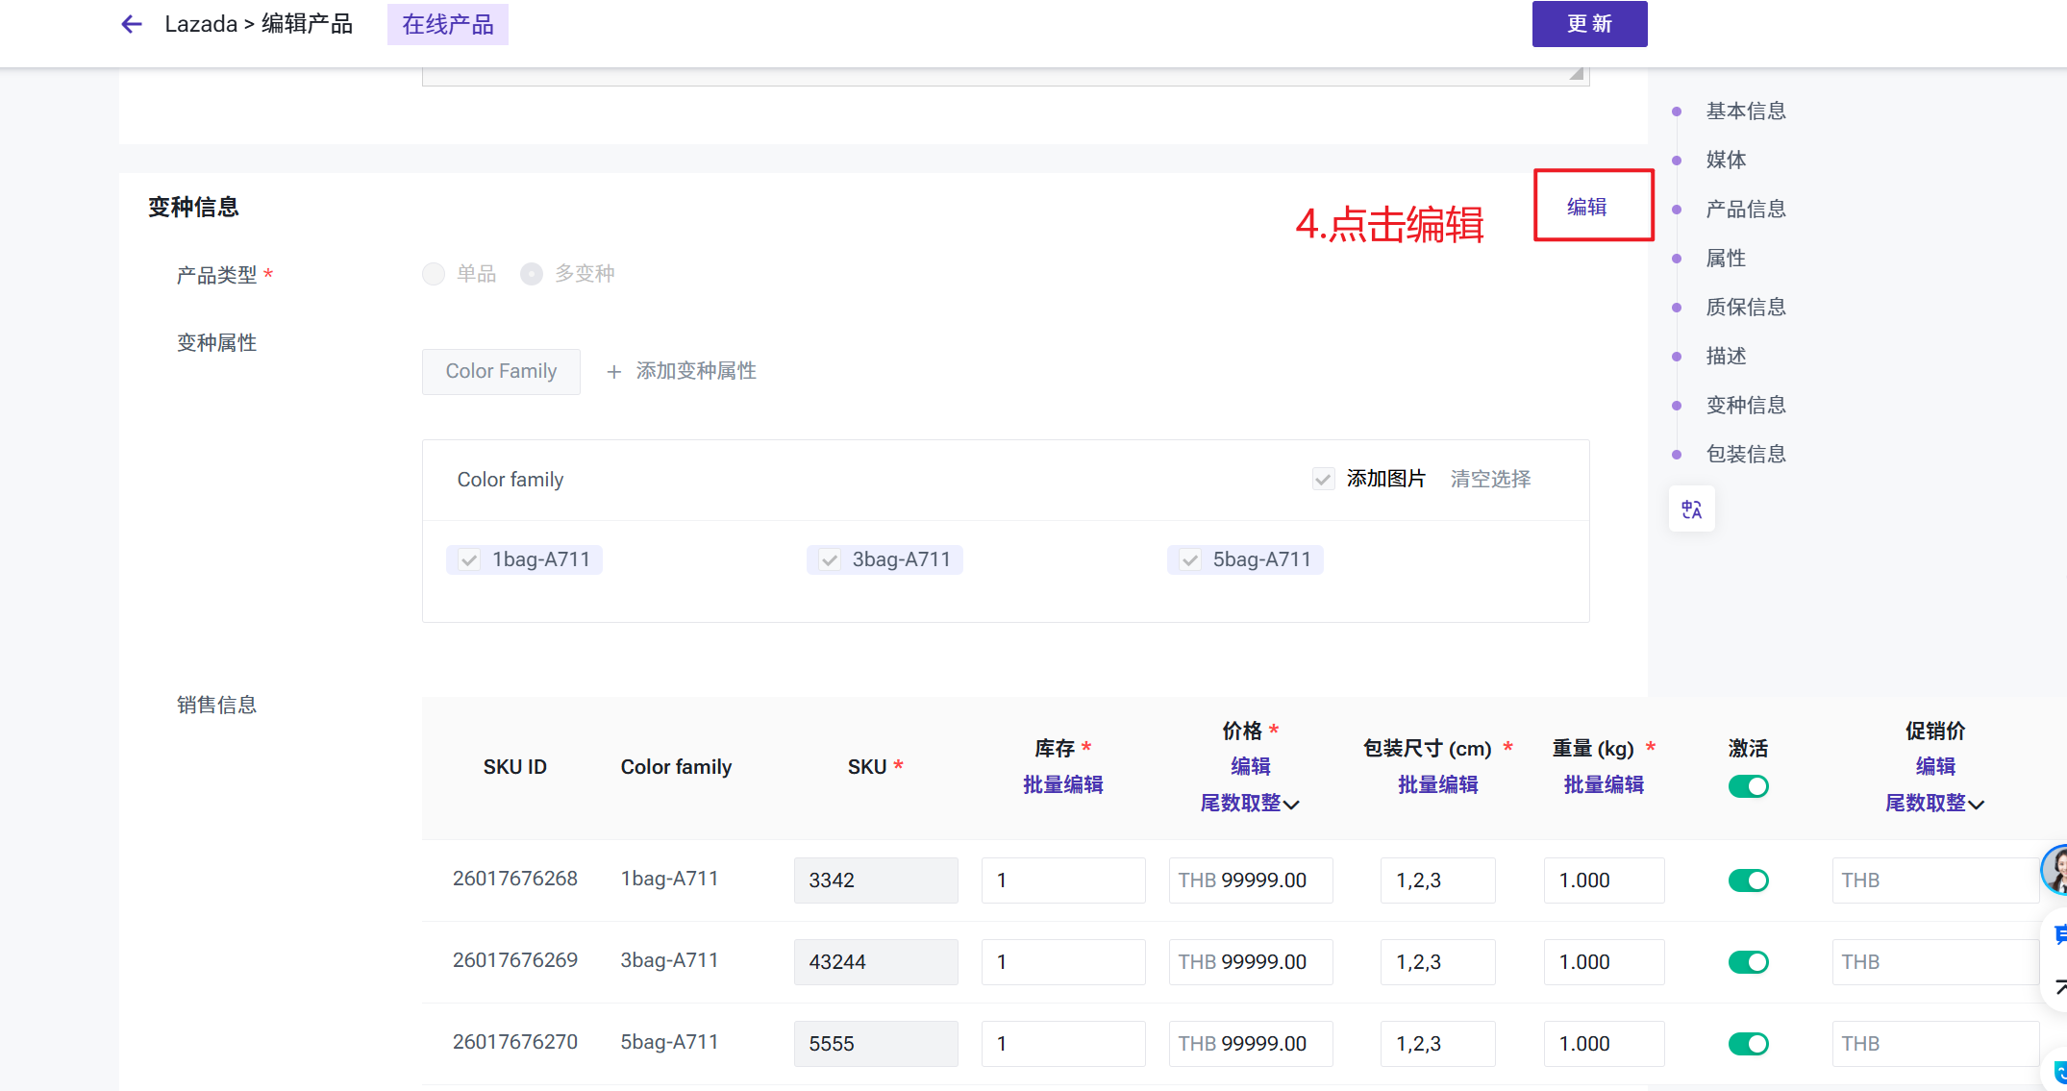The width and height of the screenshot is (2067, 1091).
Task: Jump to 包装信息 section in sidebar
Action: coord(1745,455)
